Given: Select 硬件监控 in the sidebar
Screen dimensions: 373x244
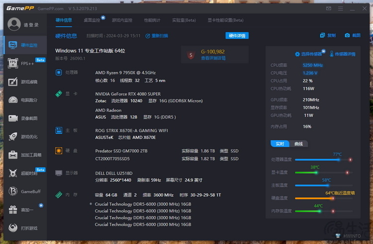Looking at the screenshot, I should pyautogui.click(x=25, y=45).
